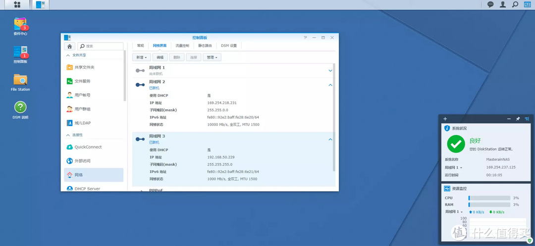Go to Control Panel home icon
Screen dimensions: 535x246
[70, 46]
